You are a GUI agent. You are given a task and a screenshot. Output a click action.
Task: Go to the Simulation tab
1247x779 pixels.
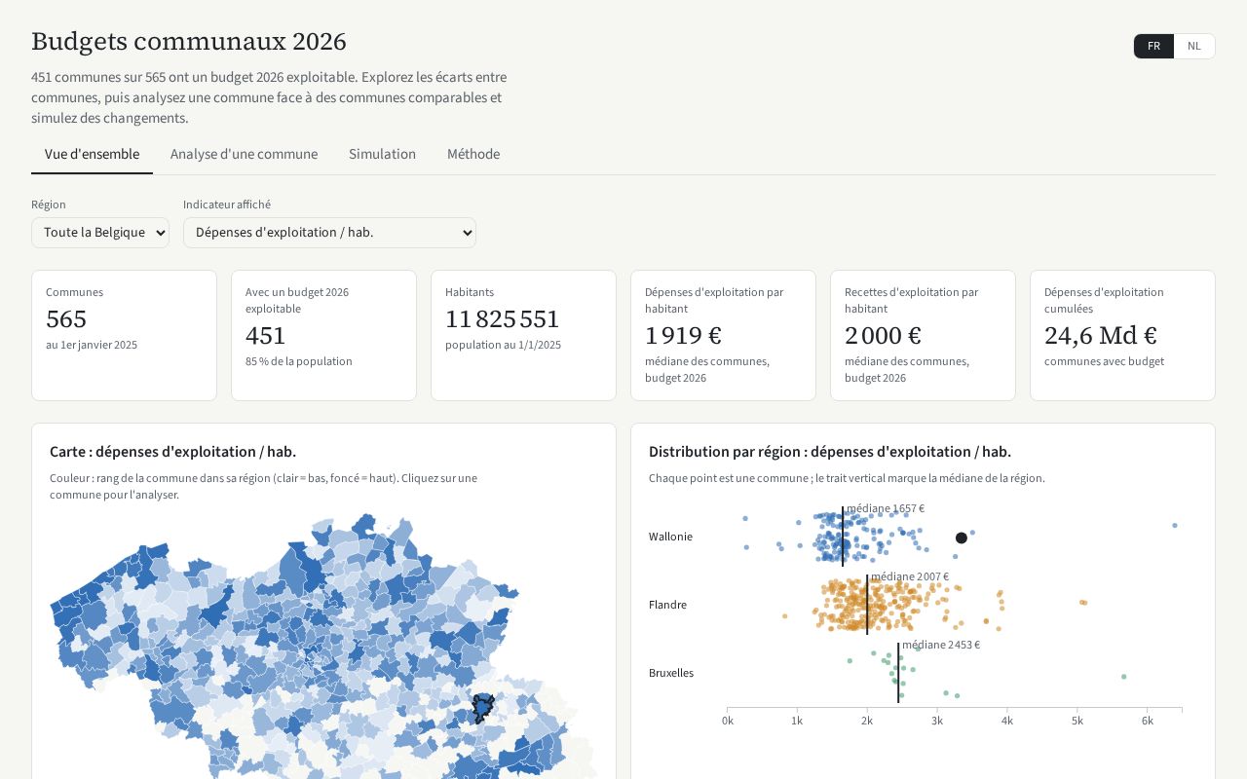pyautogui.click(x=382, y=154)
